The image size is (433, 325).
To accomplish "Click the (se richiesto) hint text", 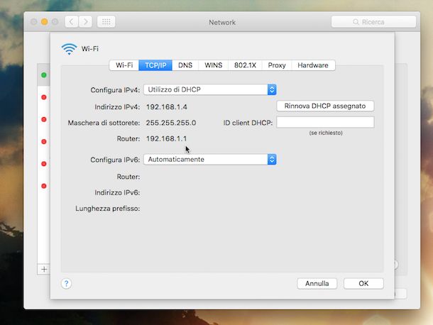I will 326,133.
